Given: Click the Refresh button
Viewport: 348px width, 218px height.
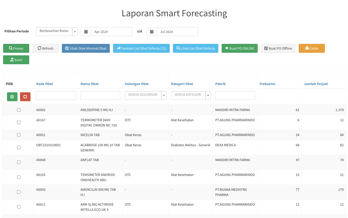Looking at the screenshot, I should pyautogui.click(x=45, y=48).
